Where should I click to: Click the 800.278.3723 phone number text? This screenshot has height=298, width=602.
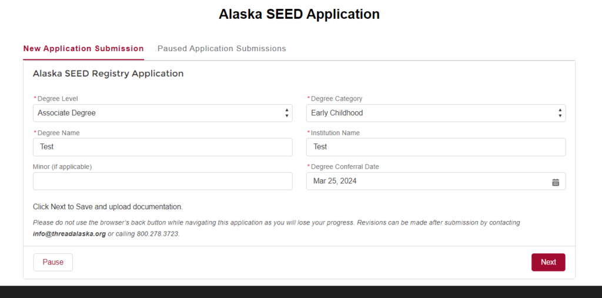click(x=158, y=233)
